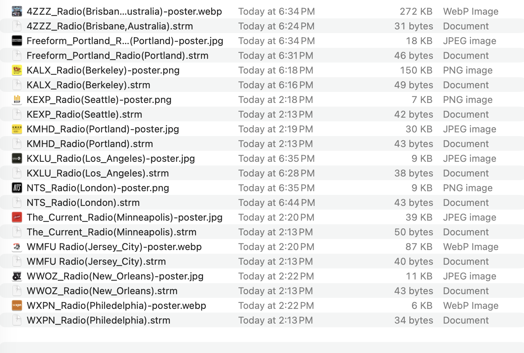The width and height of the screenshot is (524, 353).
Task: Click the 39 KB size value
Action: 419,217
